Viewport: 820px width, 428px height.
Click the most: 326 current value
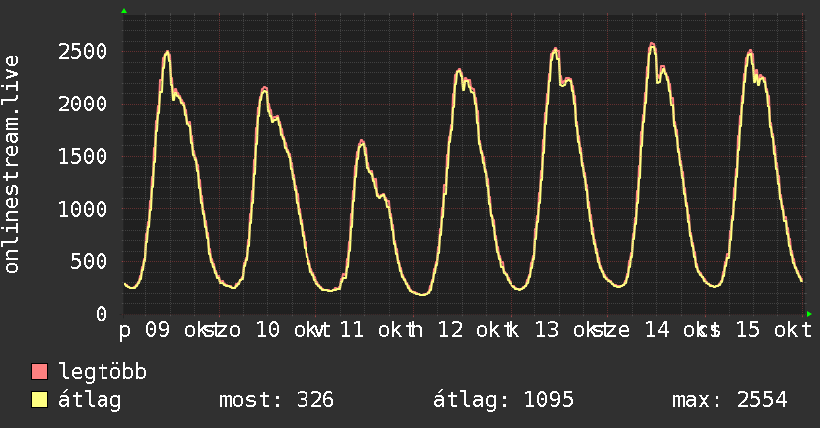click(276, 400)
